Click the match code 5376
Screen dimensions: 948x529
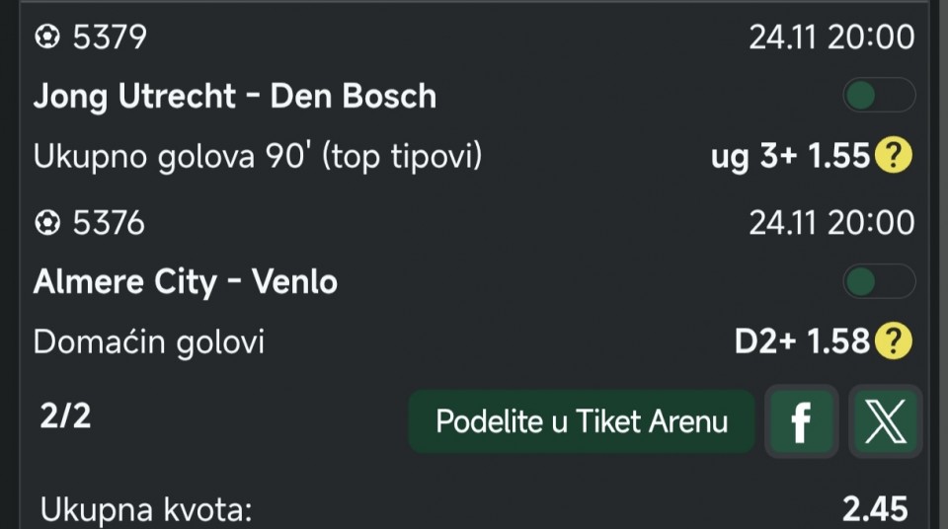(109, 223)
